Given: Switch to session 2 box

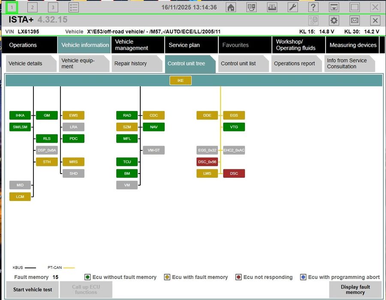Looking at the screenshot, I should click(32, 7).
